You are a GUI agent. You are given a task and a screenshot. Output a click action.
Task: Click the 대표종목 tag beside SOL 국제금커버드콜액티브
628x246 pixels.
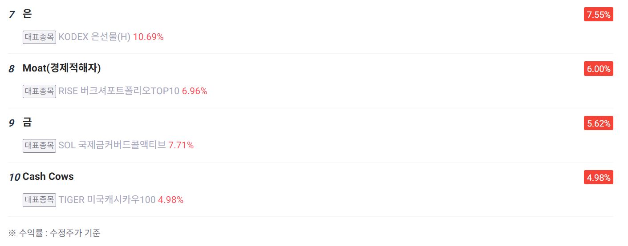click(39, 145)
